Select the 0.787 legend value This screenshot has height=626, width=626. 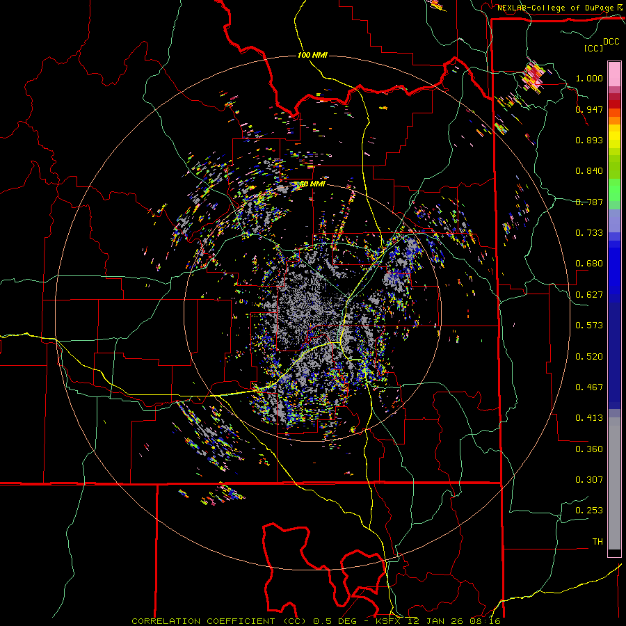point(589,202)
